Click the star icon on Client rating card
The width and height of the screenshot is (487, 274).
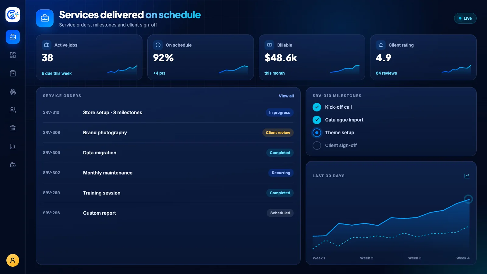tap(381, 45)
